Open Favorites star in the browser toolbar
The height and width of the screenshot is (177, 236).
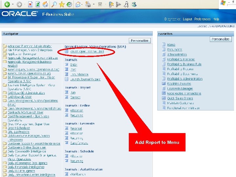point(62,5)
